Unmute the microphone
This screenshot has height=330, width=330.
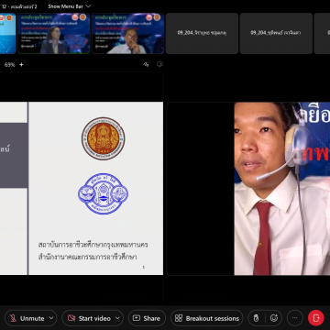point(27,318)
